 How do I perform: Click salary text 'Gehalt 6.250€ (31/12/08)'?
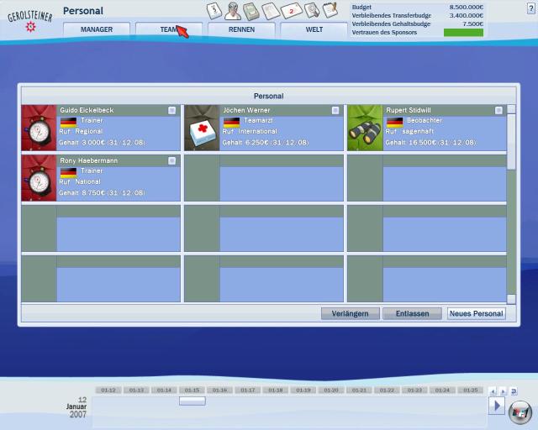coord(266,142)
